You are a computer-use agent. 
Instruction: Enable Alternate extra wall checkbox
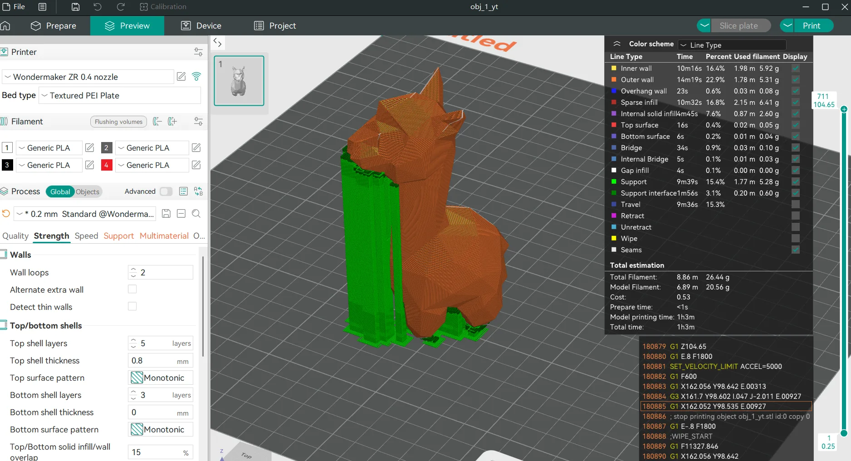(132, 289)
